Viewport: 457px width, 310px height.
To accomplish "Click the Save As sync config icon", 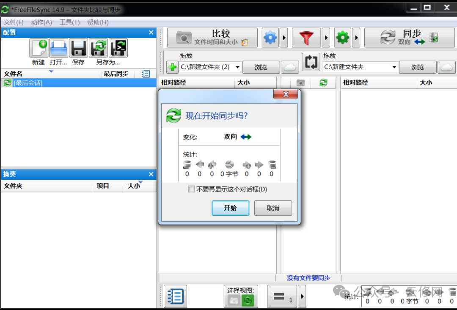I will pyautogui.click(x=98, y=48).
